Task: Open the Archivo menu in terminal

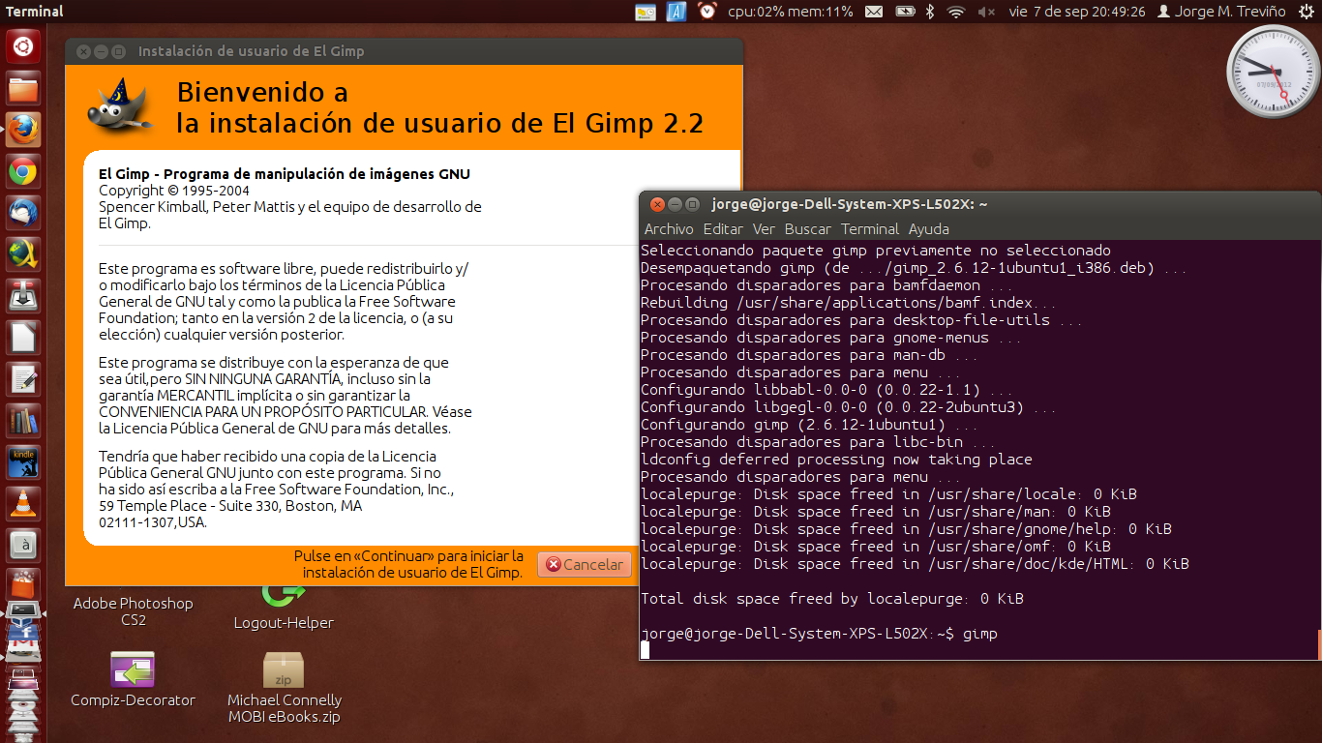Action: 669,229
